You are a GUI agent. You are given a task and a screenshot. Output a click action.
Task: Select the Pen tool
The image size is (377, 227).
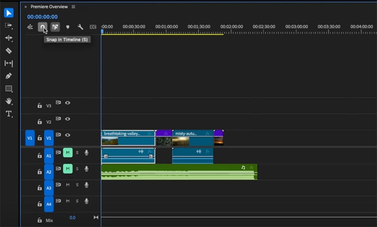coord(8,76)
